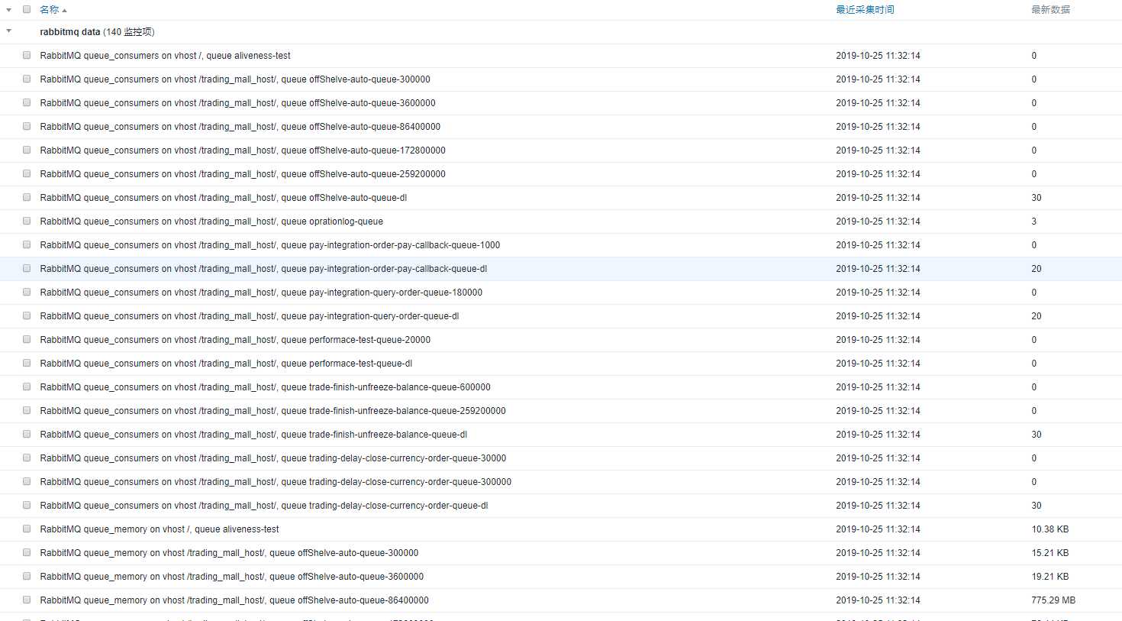Check box for offShelve-auto-queue-300000 consumers row
The image size is (1122, 621).
click(x=27, y=79)
